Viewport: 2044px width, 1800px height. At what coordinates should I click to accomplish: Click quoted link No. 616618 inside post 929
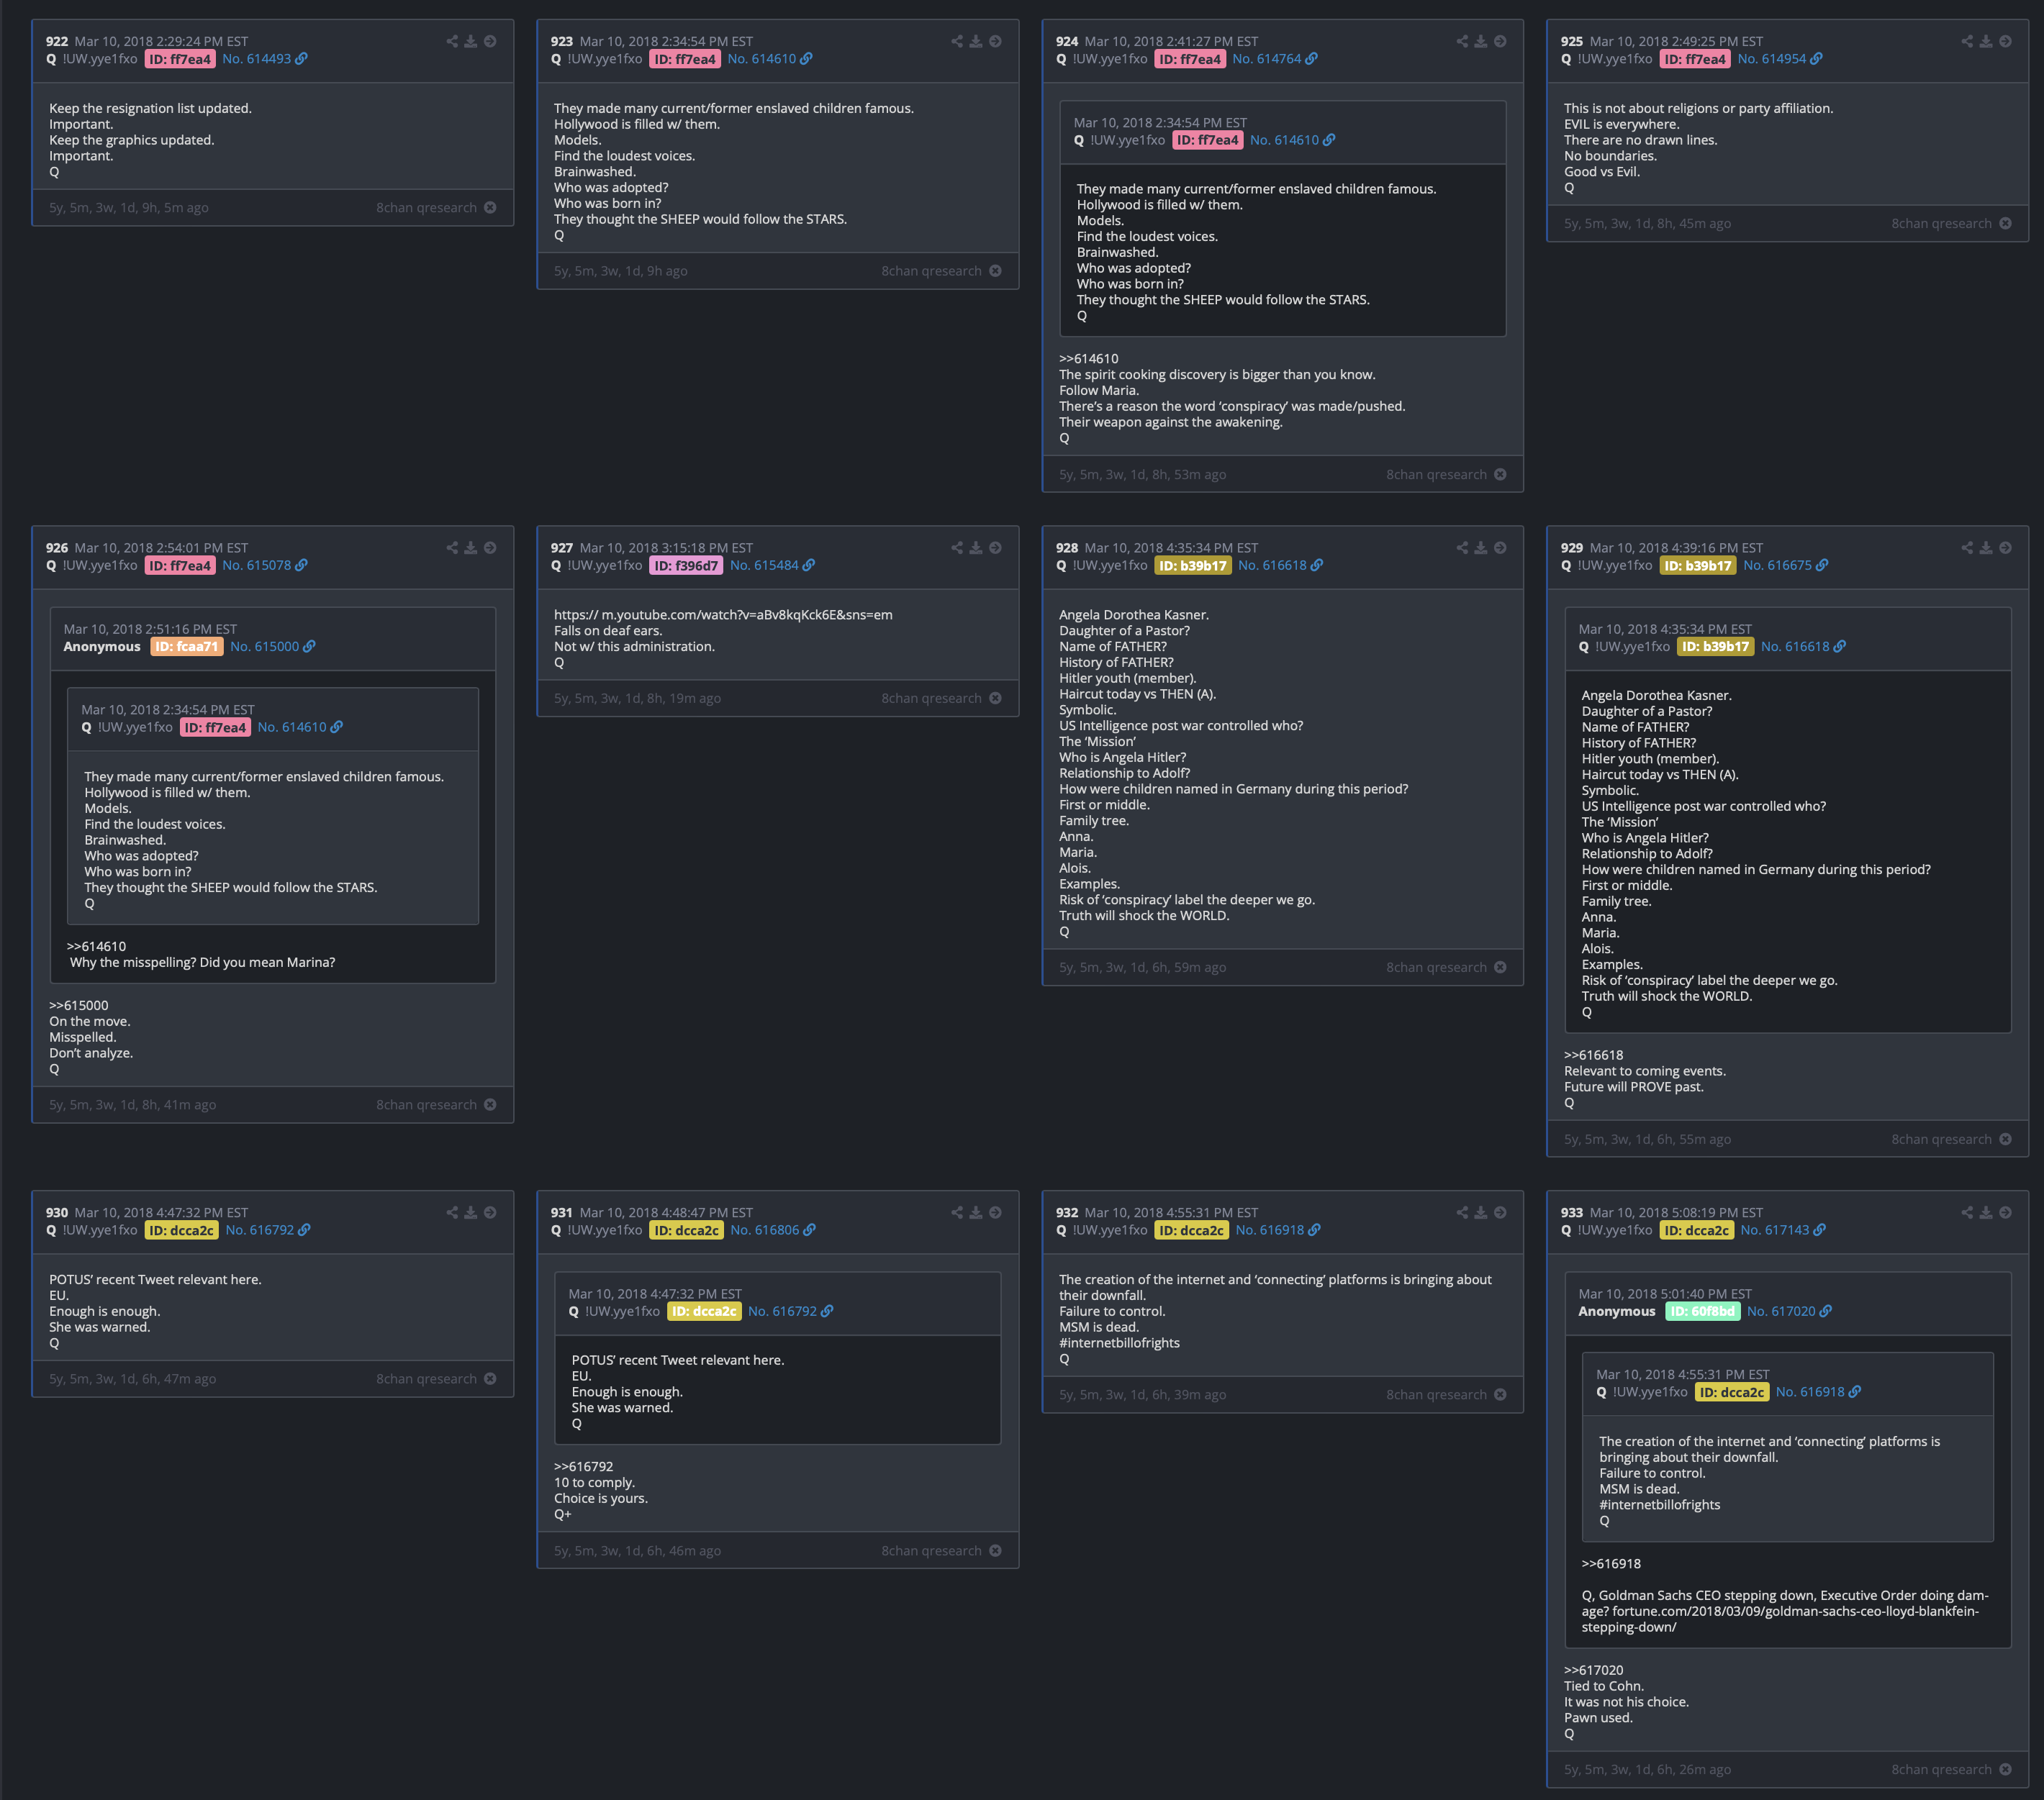coord(1803,647)
